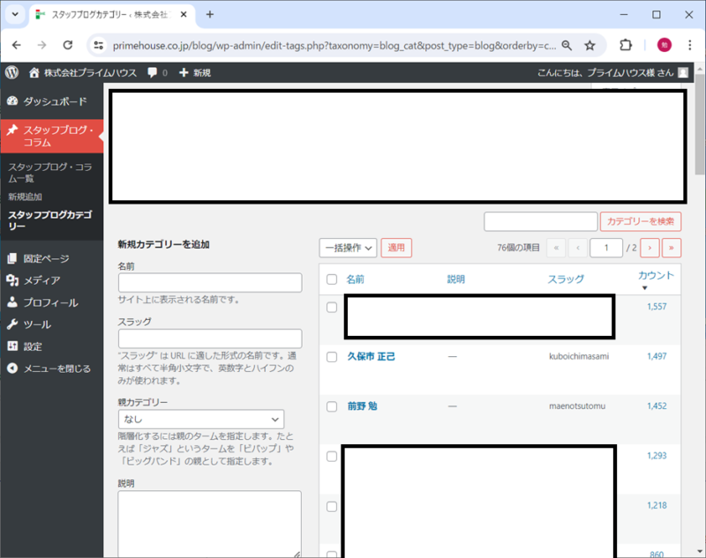Sort table by 名前 column

click(356, 279)
